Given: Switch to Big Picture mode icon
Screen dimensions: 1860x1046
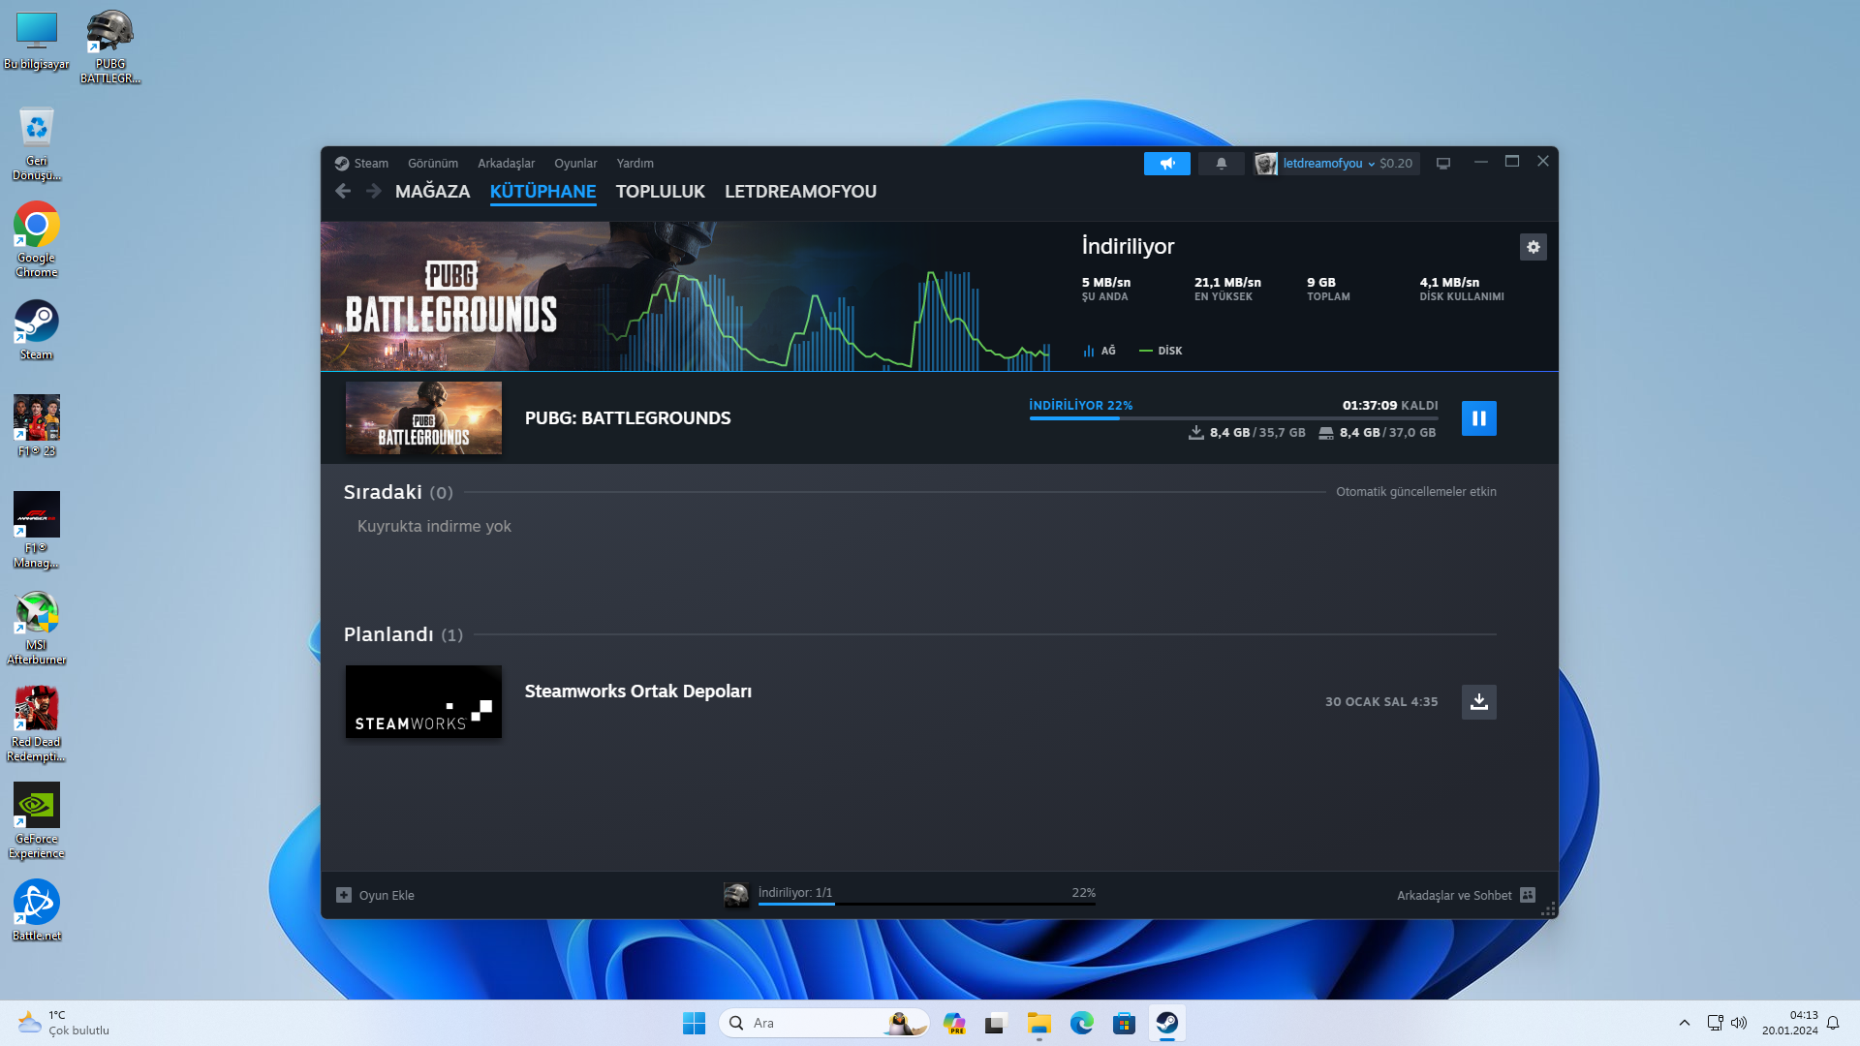Looking at the screenshot, I should point(1442,164).
